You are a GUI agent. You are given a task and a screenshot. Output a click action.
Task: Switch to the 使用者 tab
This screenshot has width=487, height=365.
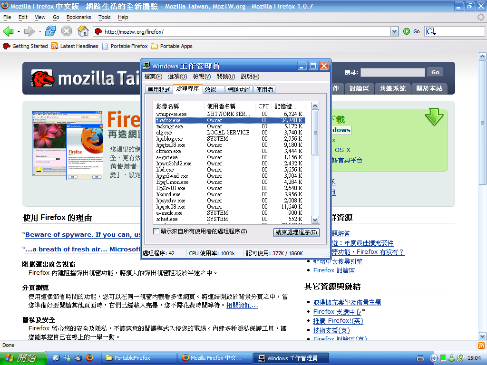[264, 89]
